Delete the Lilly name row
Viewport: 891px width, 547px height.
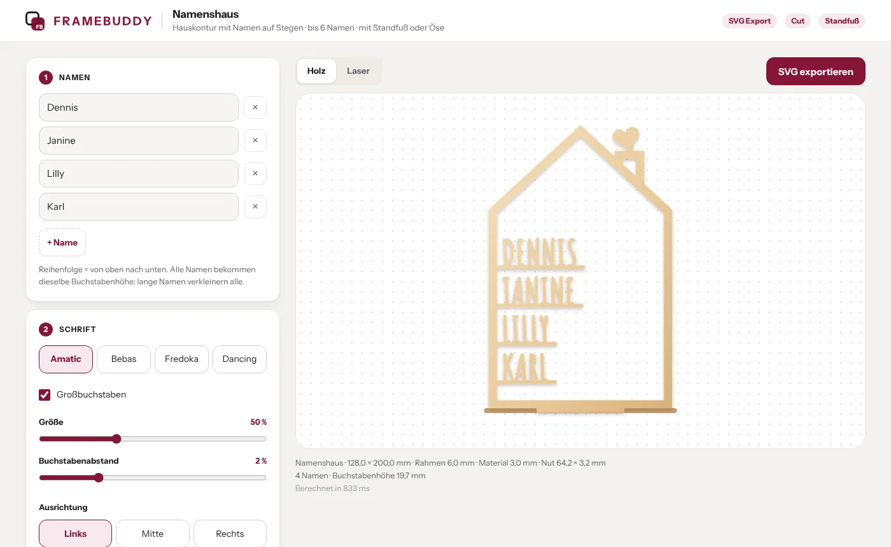coord(255,174)
